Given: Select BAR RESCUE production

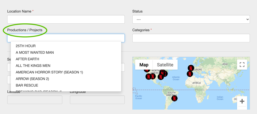Looking at the screenshot, I should (27, 85).
